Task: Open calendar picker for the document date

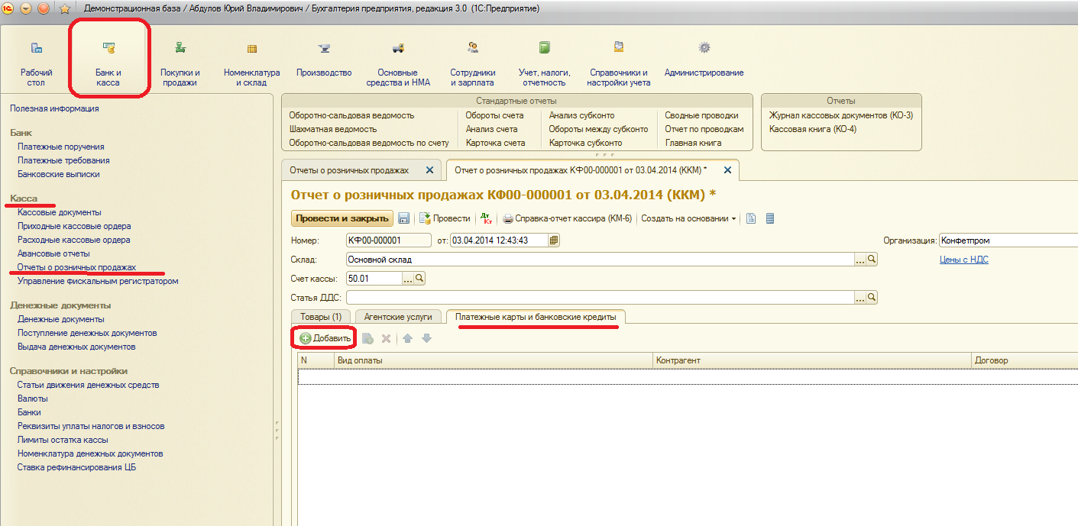Action: coord(554,240)
